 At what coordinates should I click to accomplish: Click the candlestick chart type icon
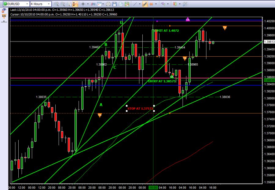tap(175, 4)
